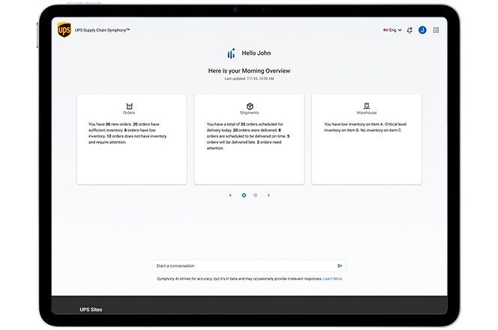The image size is (498, 330).
Task: Open the apps grid launcher
Action: [x=436, y=30]
